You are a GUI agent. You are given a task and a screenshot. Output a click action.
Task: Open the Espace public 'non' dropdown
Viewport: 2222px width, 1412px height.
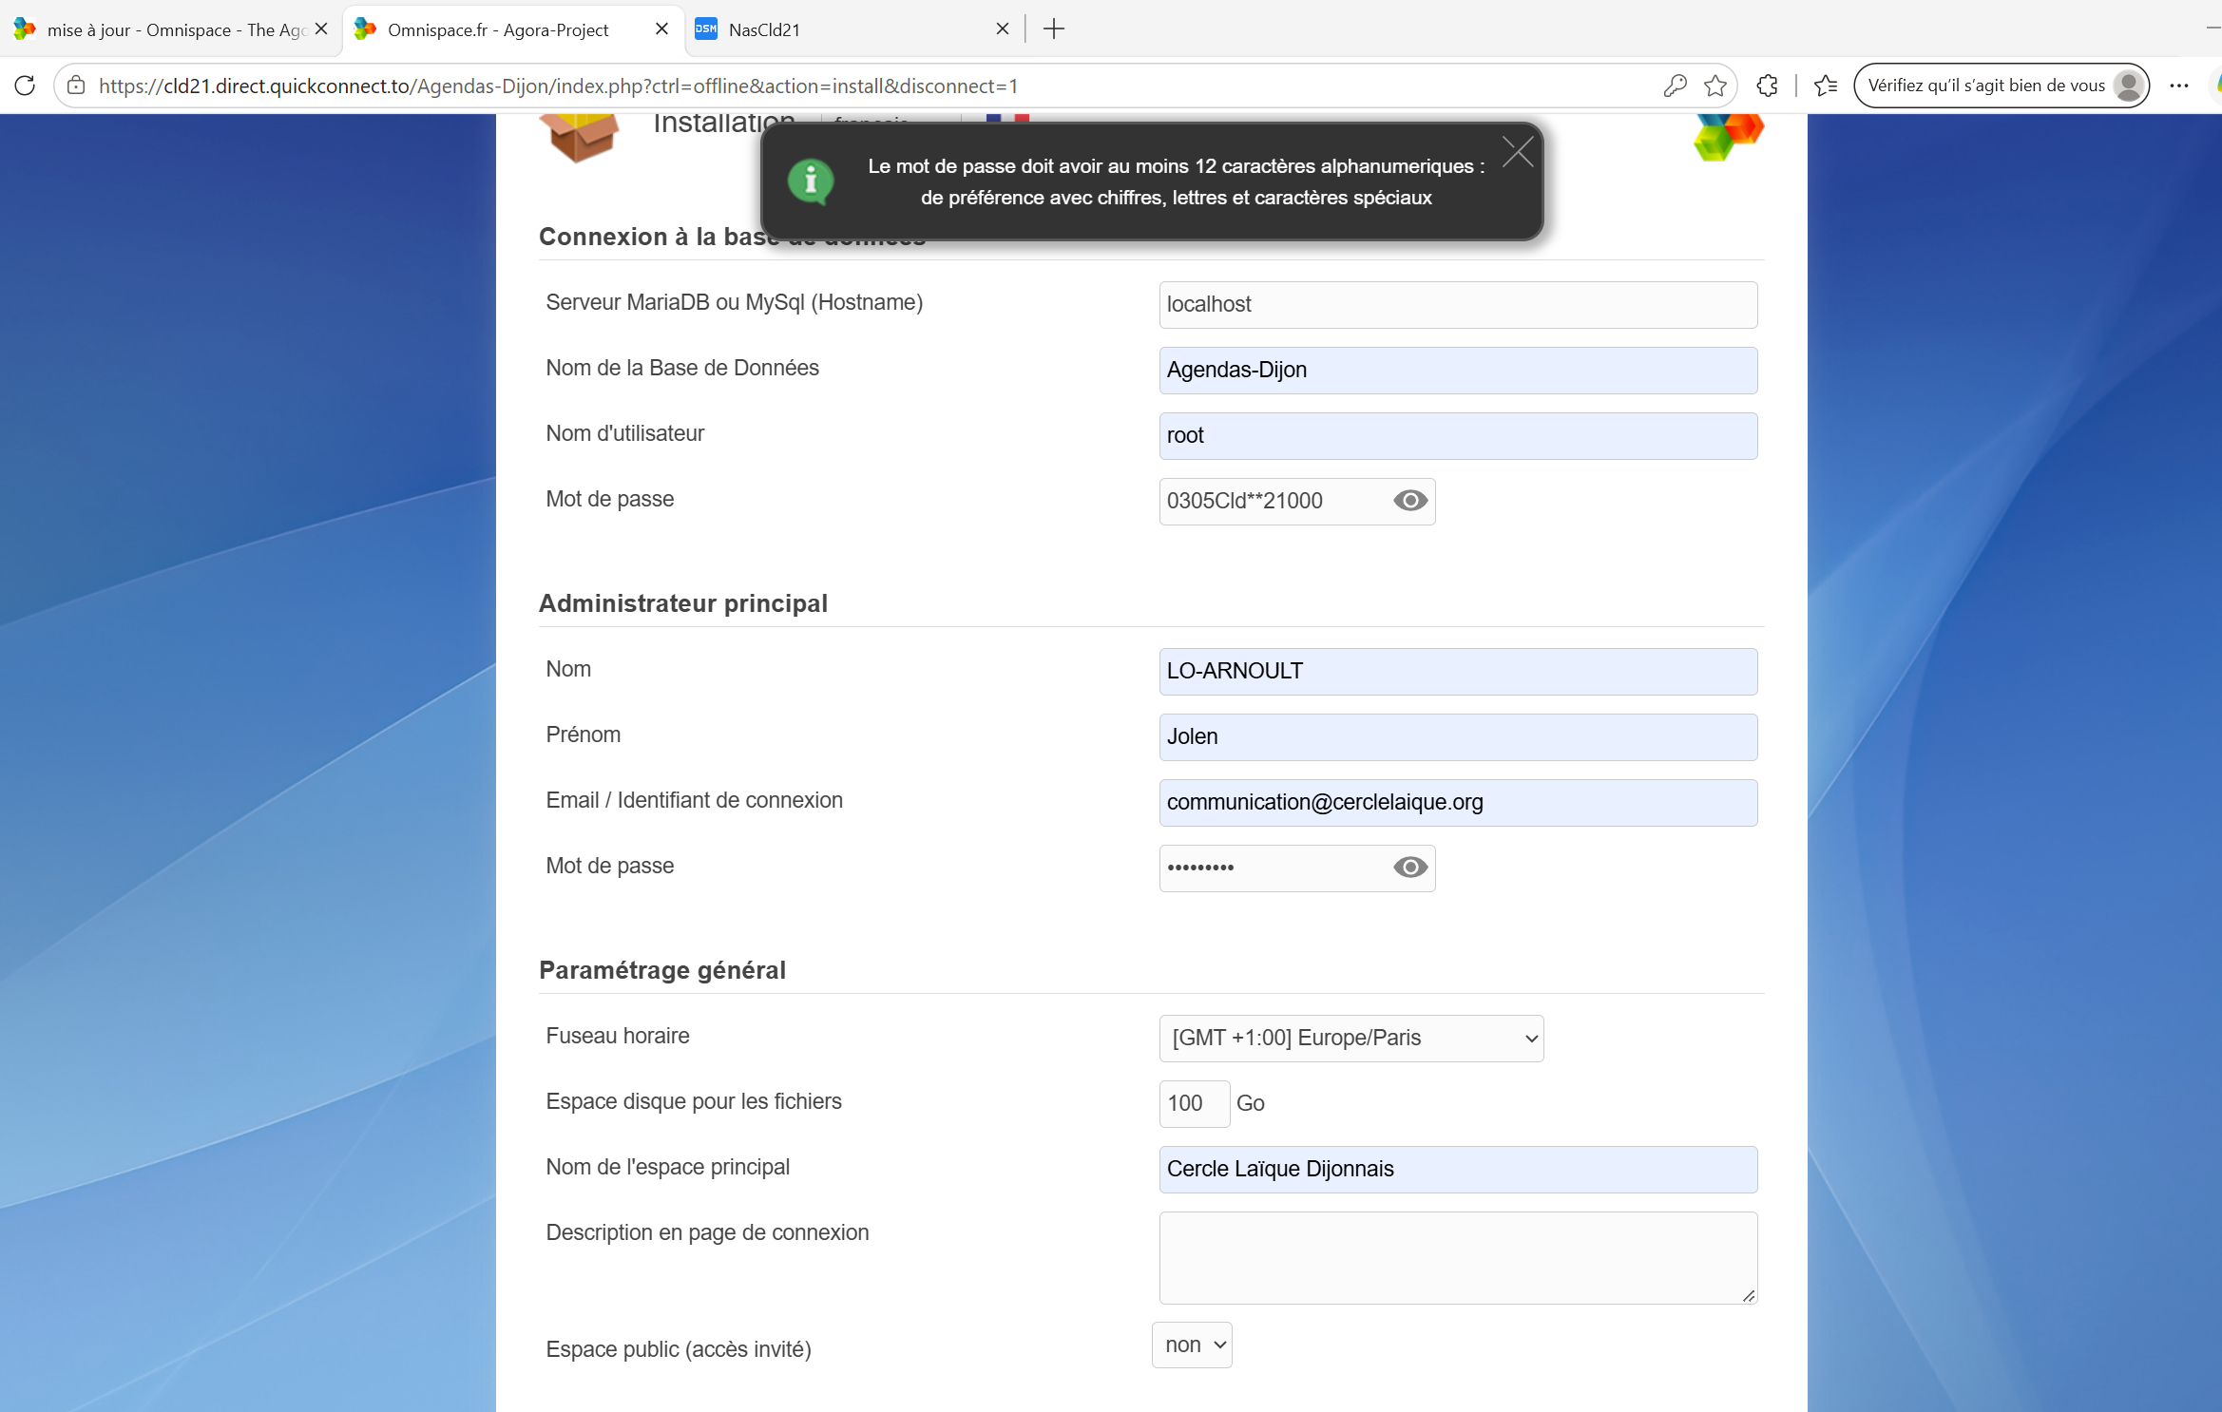click(x=1192, y=1345)
